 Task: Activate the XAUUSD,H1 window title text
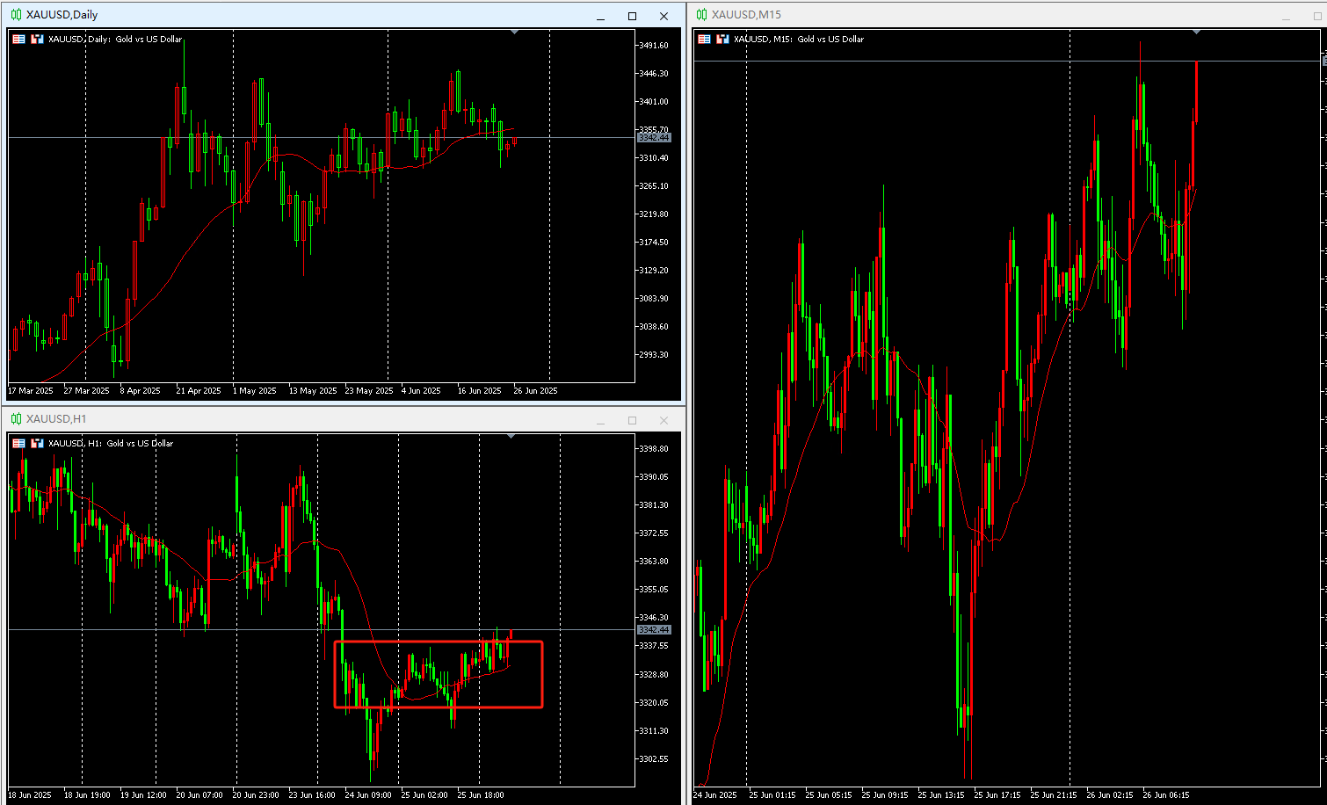[x=56, y=419]
